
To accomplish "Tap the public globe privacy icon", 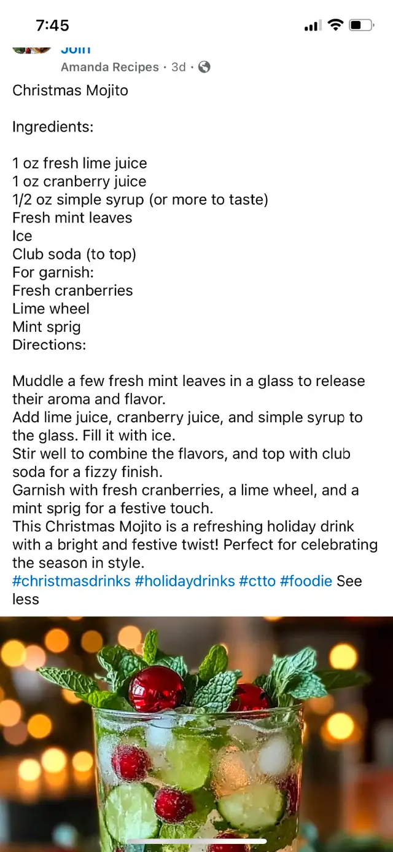I will [x=204, y=67].
